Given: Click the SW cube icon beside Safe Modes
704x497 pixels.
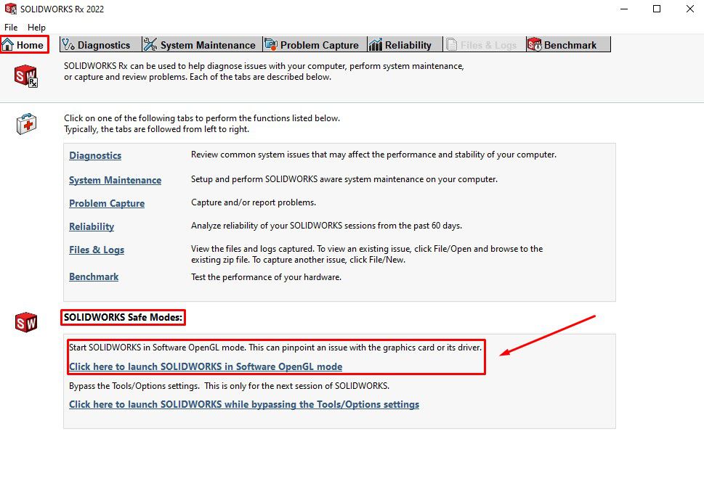Looking at the screenshot, I should pyautogui.click(x=26, y=322).
